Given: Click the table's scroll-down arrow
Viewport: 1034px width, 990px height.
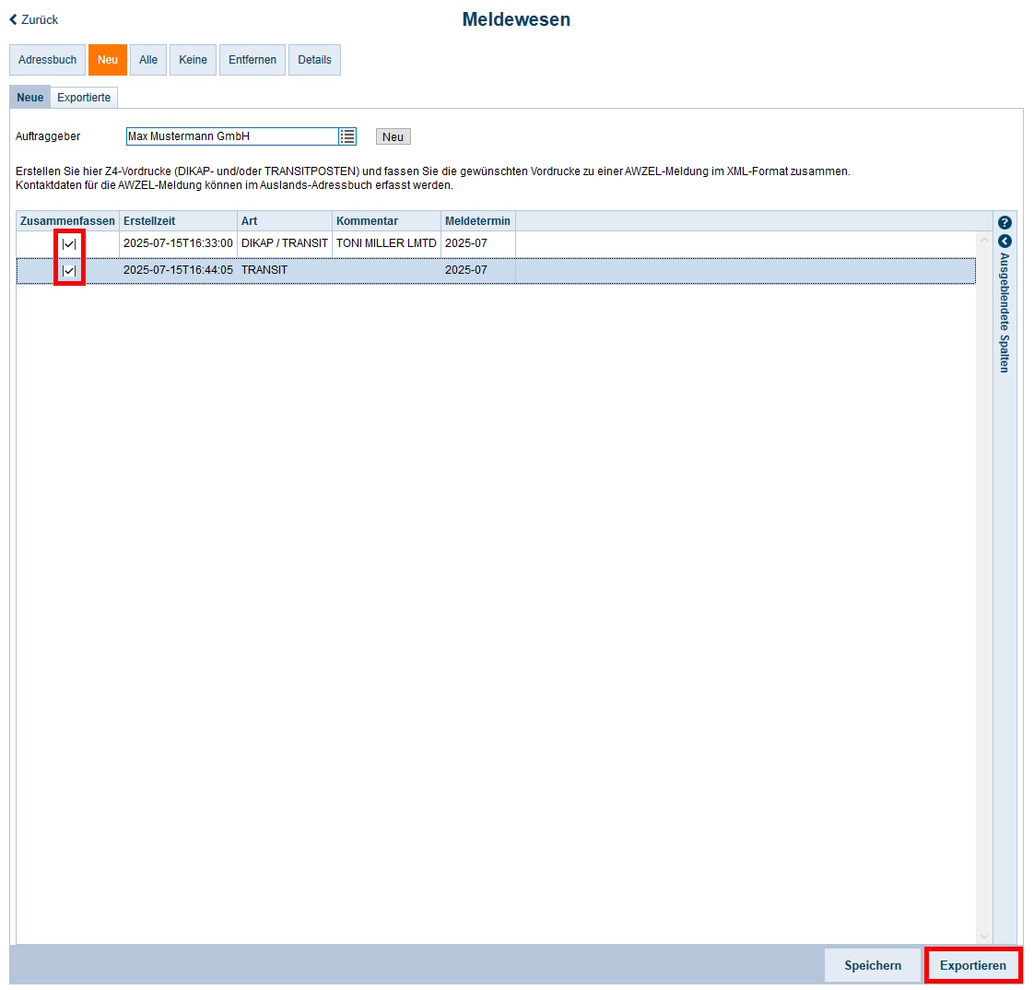Looking at the screenshot, I should 983,936.
